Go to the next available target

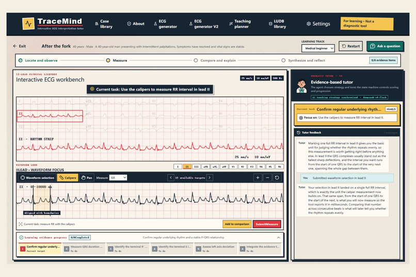point(210,178)
